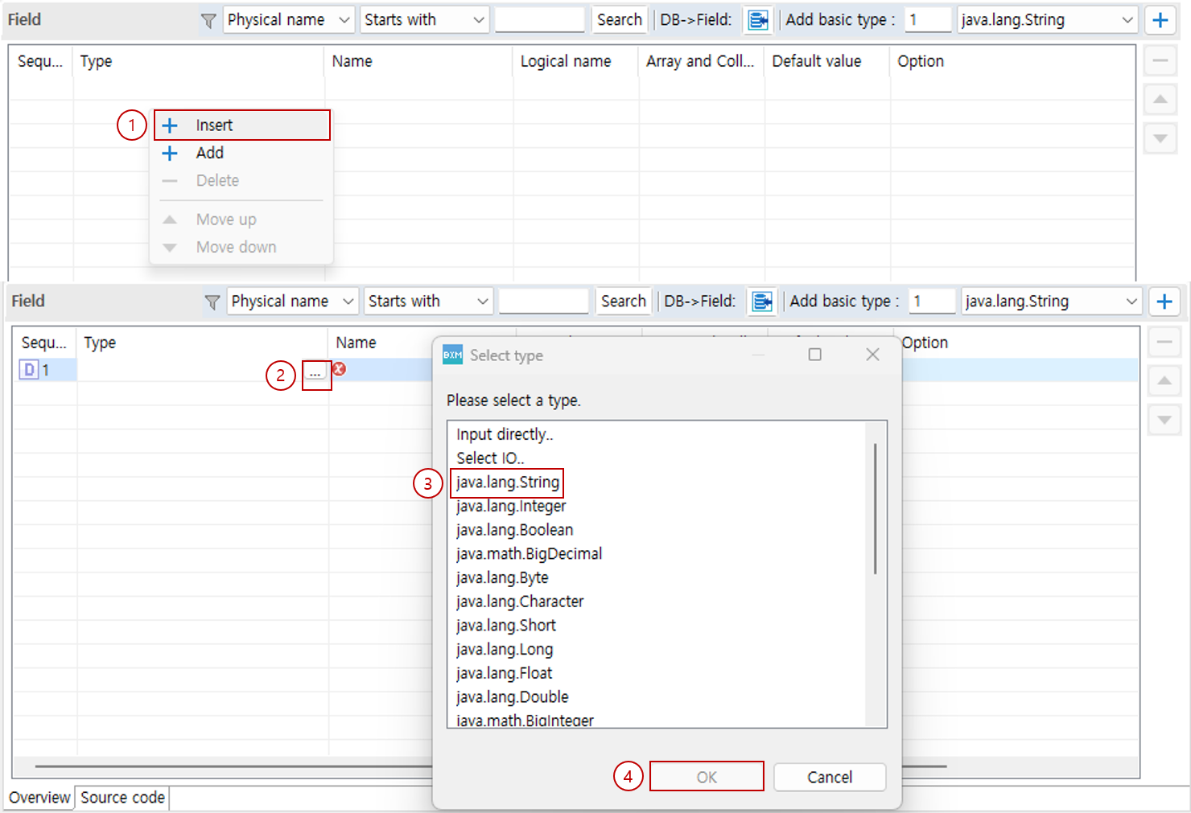Select java.lang.Integer in the type list
1191x813 pixels.
pyautogui.click(x=511, y=506)
